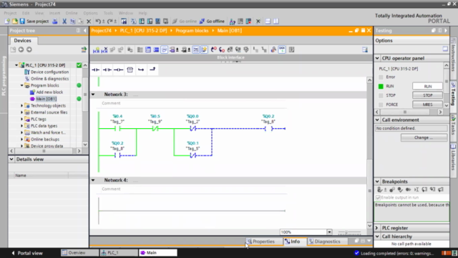Toggle the Error status indicator
The height and width of the screenshot is (258, 458).
tap(381, 77)
